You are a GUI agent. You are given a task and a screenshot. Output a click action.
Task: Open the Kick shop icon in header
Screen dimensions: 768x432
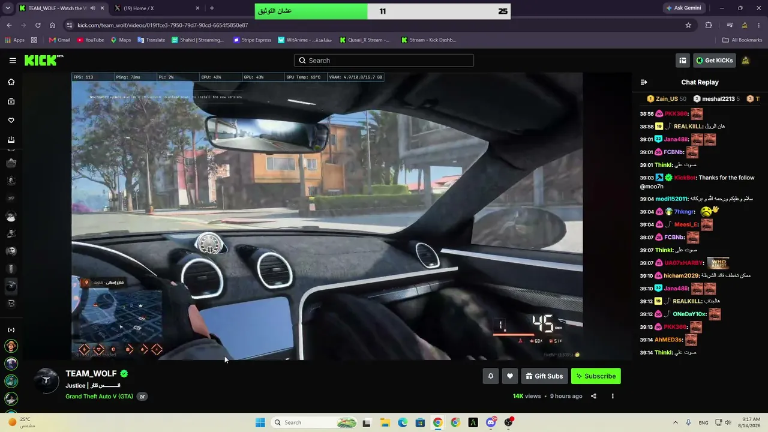click(682, 61)
